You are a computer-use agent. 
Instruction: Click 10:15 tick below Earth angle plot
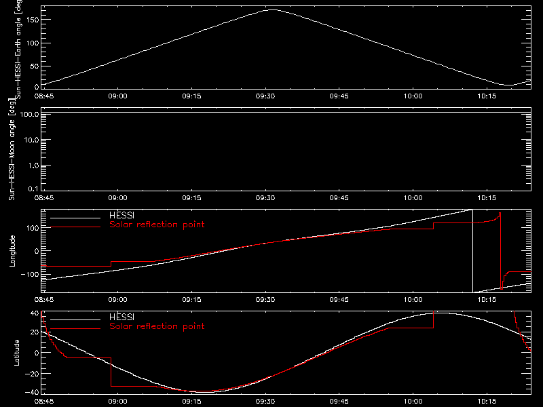487,96
